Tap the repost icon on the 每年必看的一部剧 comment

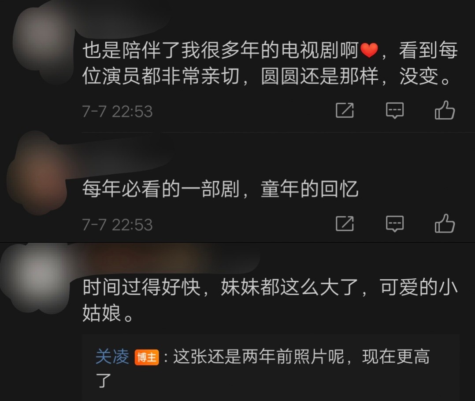345,224
